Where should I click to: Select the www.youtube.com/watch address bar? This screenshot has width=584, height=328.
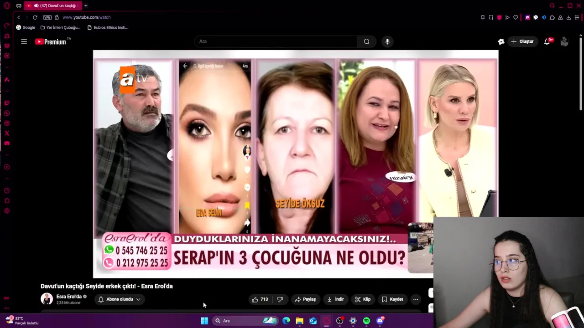click(87, 17)
